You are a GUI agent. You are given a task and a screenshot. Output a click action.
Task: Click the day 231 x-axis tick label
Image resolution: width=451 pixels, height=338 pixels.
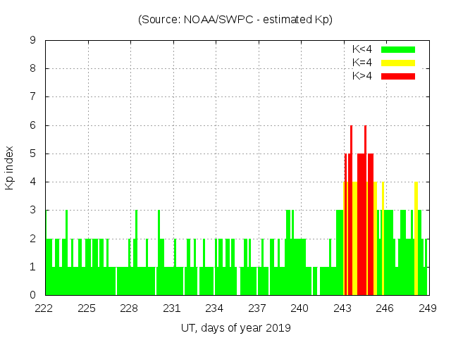pyautogui.click(x=172, y=308)
